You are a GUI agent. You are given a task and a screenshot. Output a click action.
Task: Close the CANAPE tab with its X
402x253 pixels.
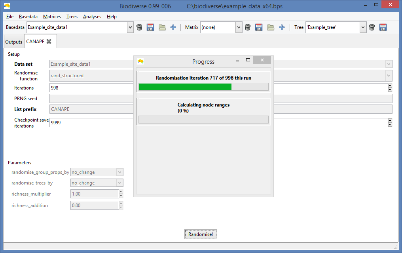[49, 41]
